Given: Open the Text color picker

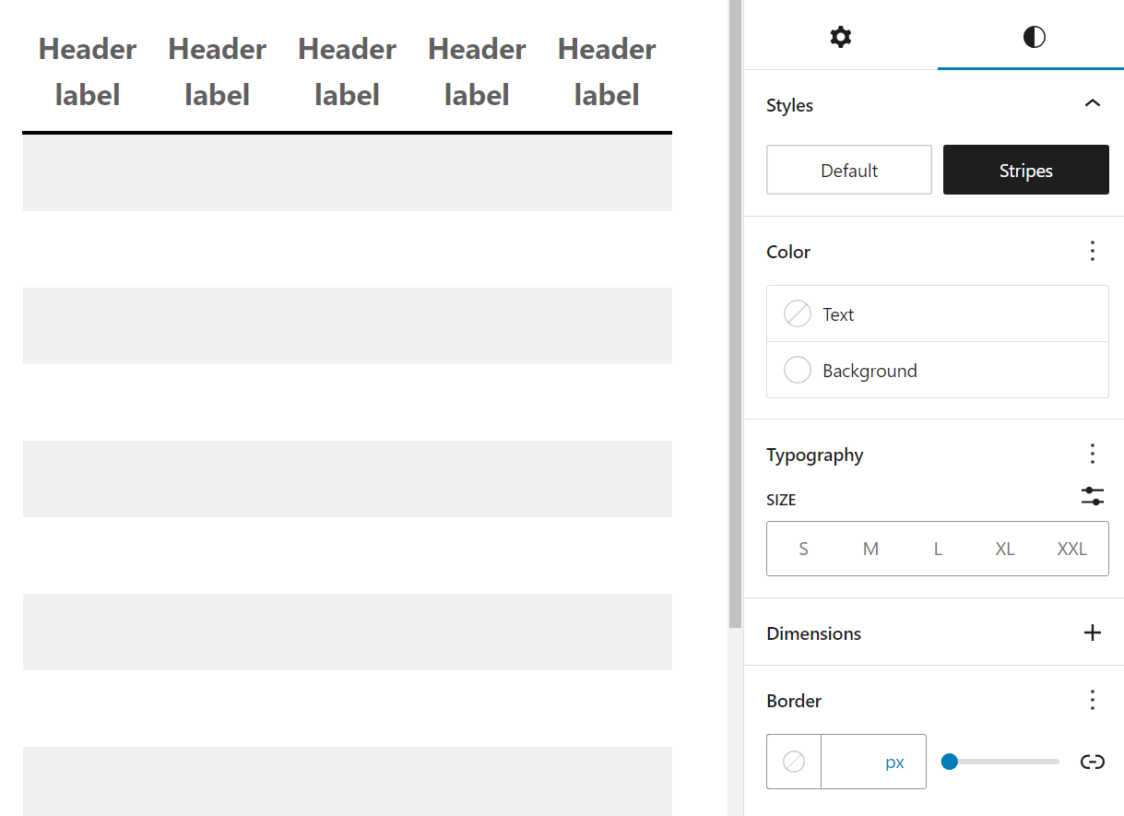Looking at the screenshot, I should [937, 314].
